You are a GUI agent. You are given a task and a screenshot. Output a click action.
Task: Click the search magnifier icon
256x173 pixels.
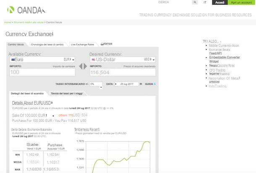(x=195, y=2)
